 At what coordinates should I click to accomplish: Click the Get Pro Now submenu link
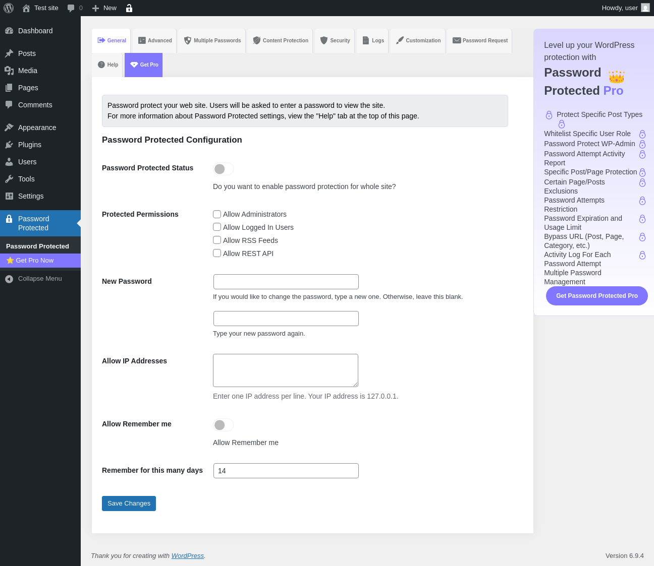coord(40,261)
